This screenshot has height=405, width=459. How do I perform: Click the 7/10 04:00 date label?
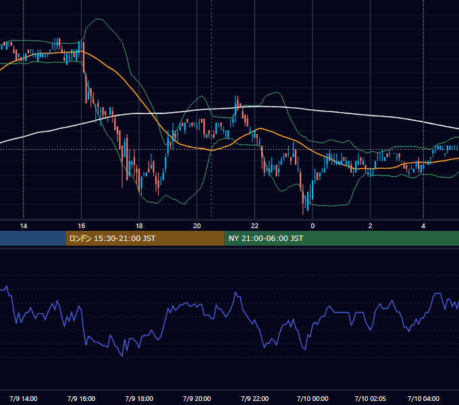point(423,398)
